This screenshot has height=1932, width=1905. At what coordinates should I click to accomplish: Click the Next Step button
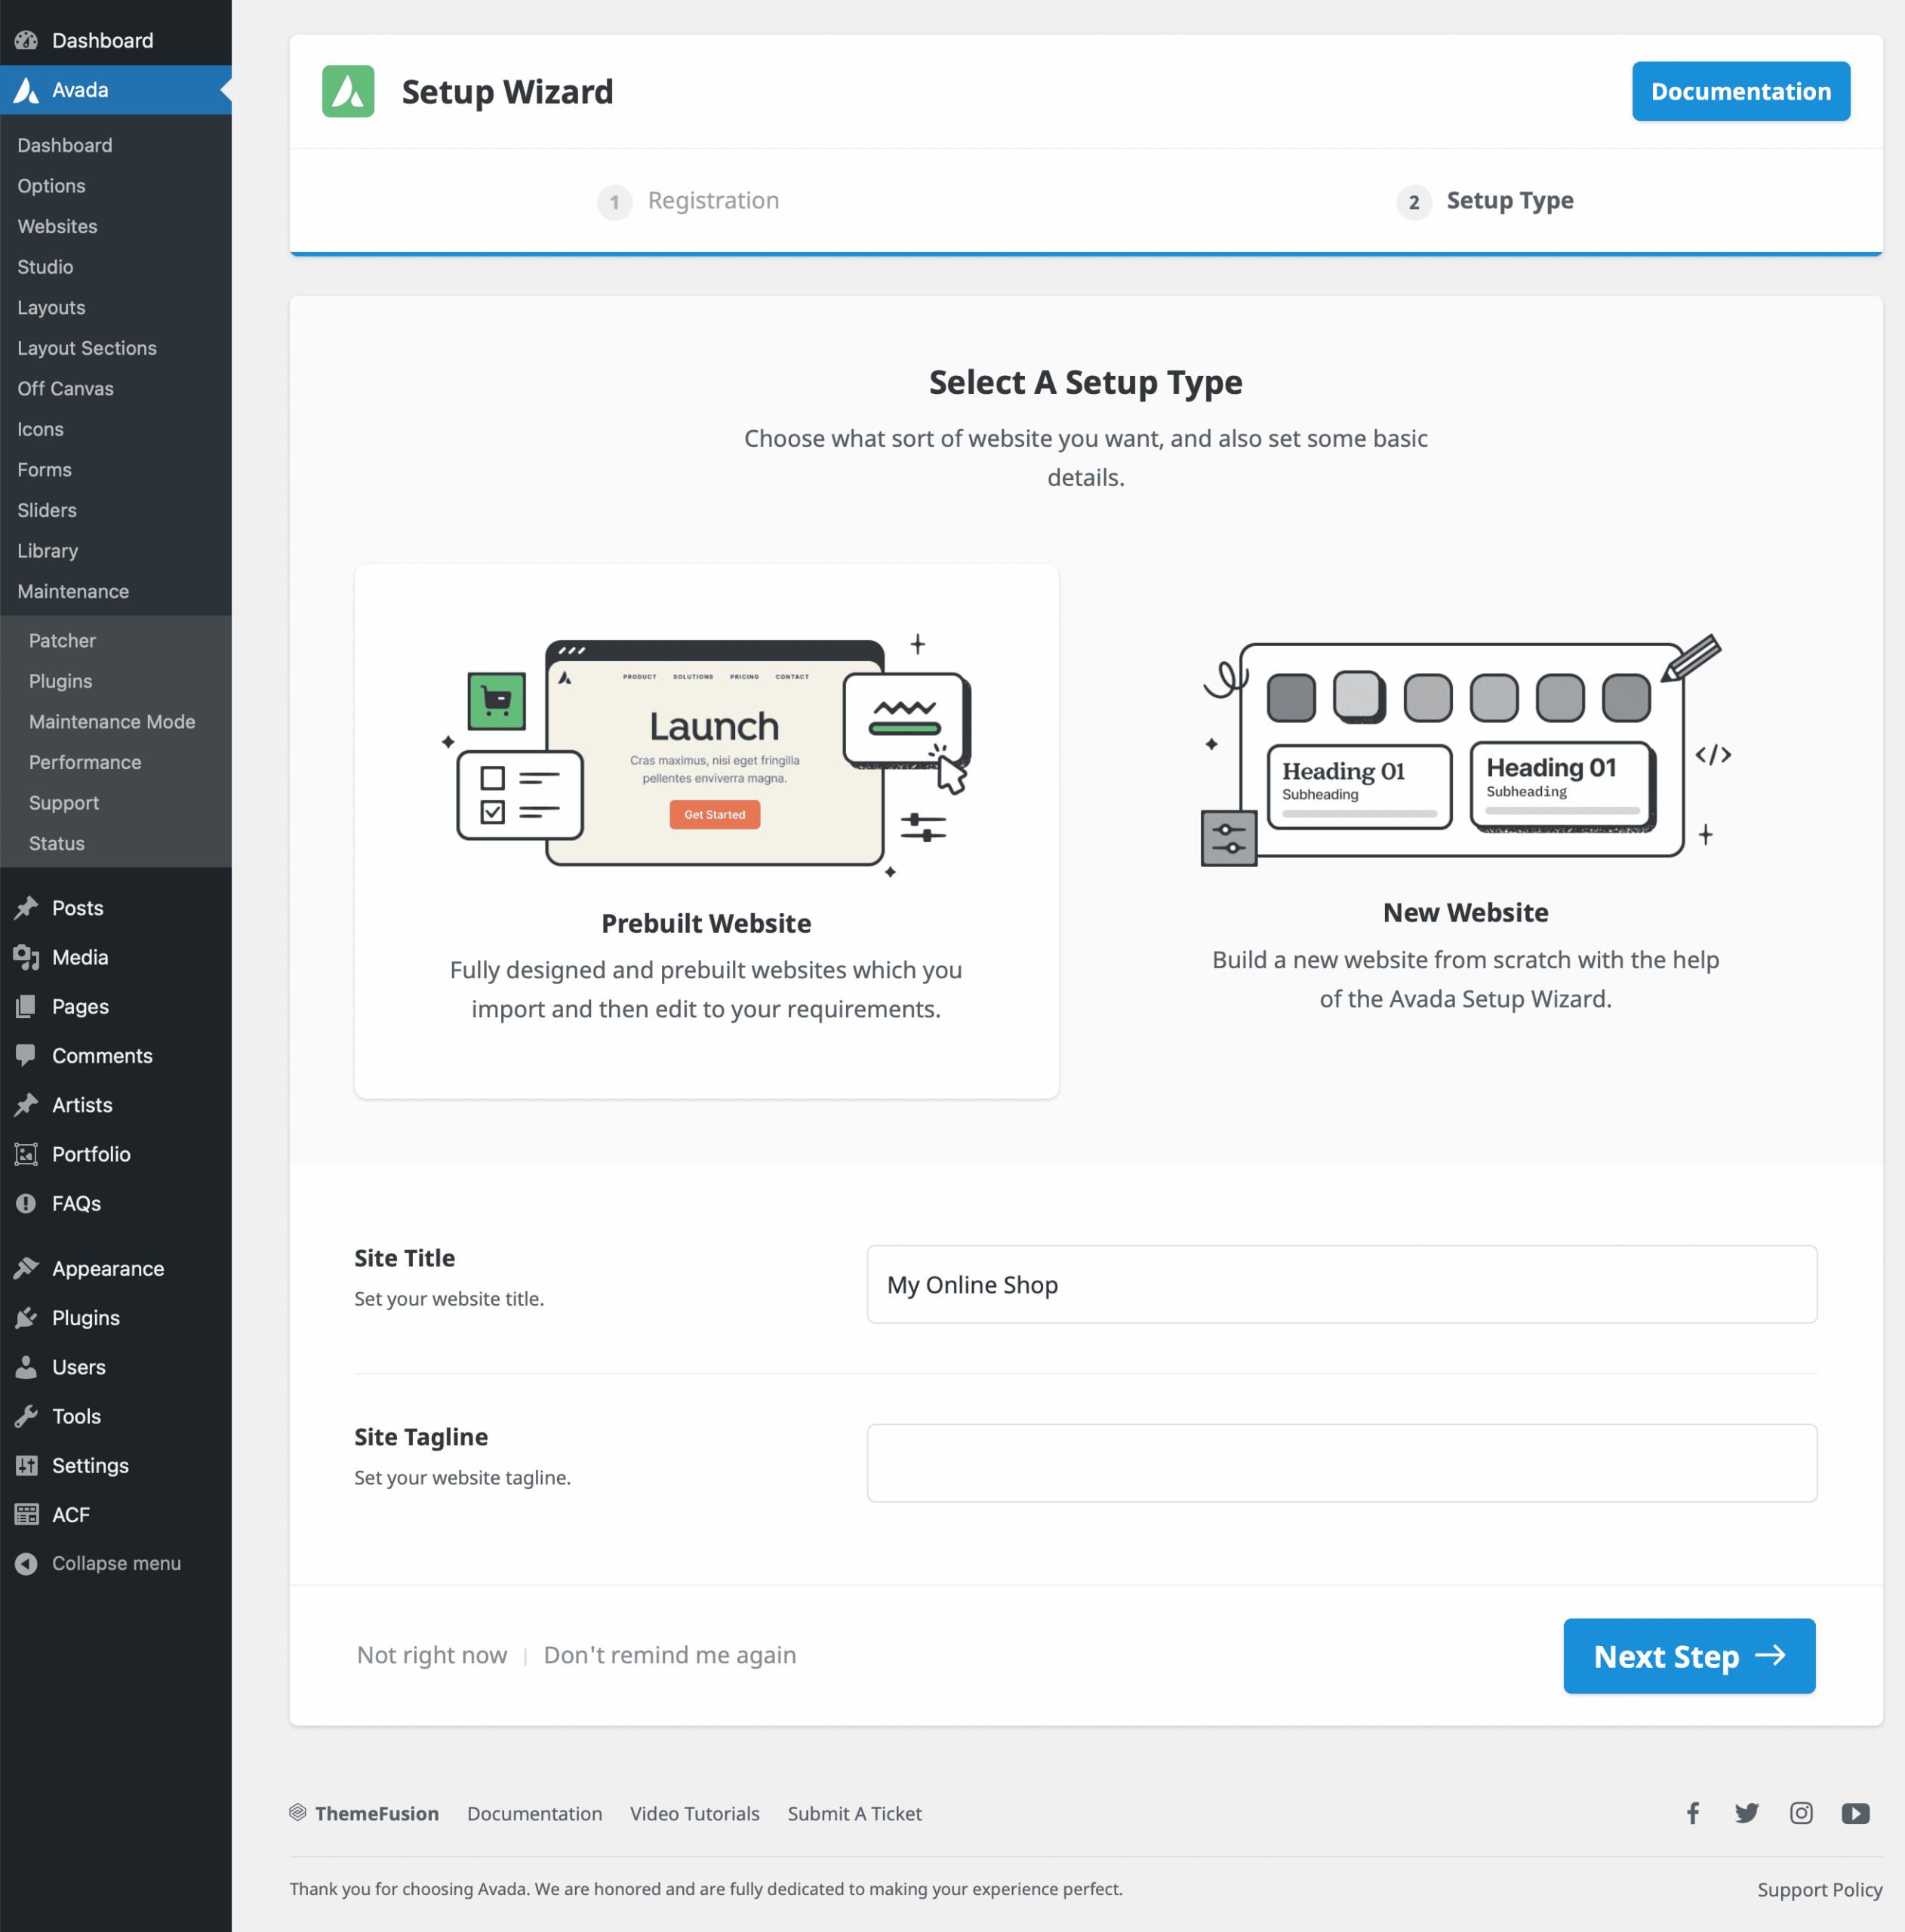tap(1688, 1656)
